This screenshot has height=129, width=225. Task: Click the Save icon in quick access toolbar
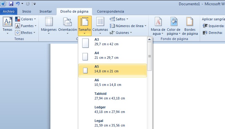tap(11, 4)
